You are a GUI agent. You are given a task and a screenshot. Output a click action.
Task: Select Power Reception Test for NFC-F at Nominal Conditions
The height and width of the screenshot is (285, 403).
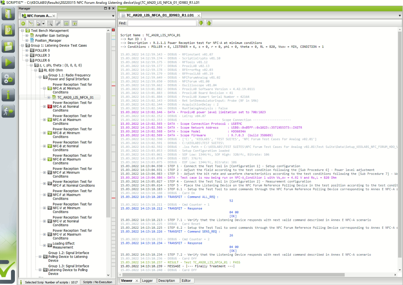pyautogui.click(x=74, y=184)
